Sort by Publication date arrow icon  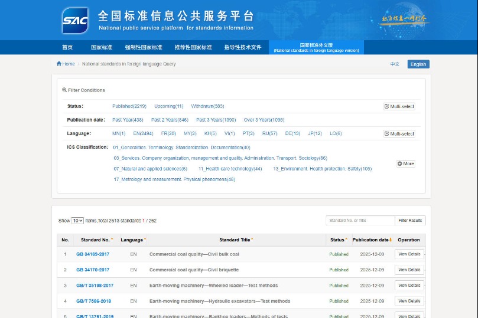(x=391, y=240)
